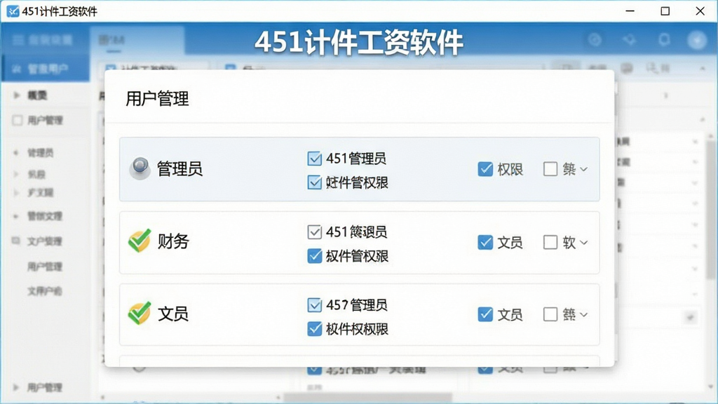
Task: Click the 管理员 avatar icon
Action: click(140, 168)
